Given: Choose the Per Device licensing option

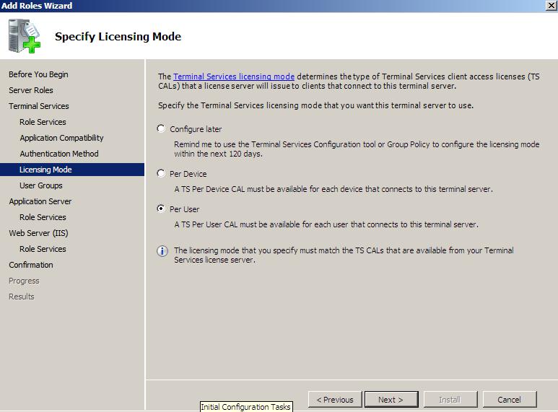Looking at the screenshot, I should point(161,173).
